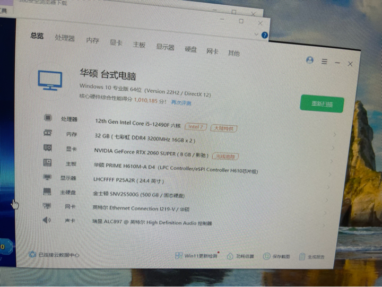The height and width of the screenshot is (287, 382).
Task: Open the hamburger menu icon
Action: click(x=324, y=62)
